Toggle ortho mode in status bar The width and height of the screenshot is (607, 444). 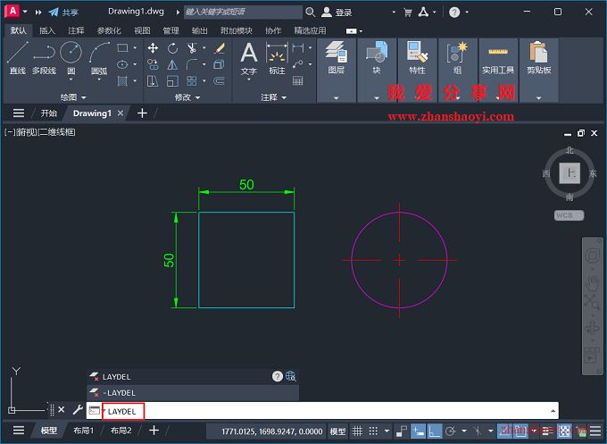point(435,431)
